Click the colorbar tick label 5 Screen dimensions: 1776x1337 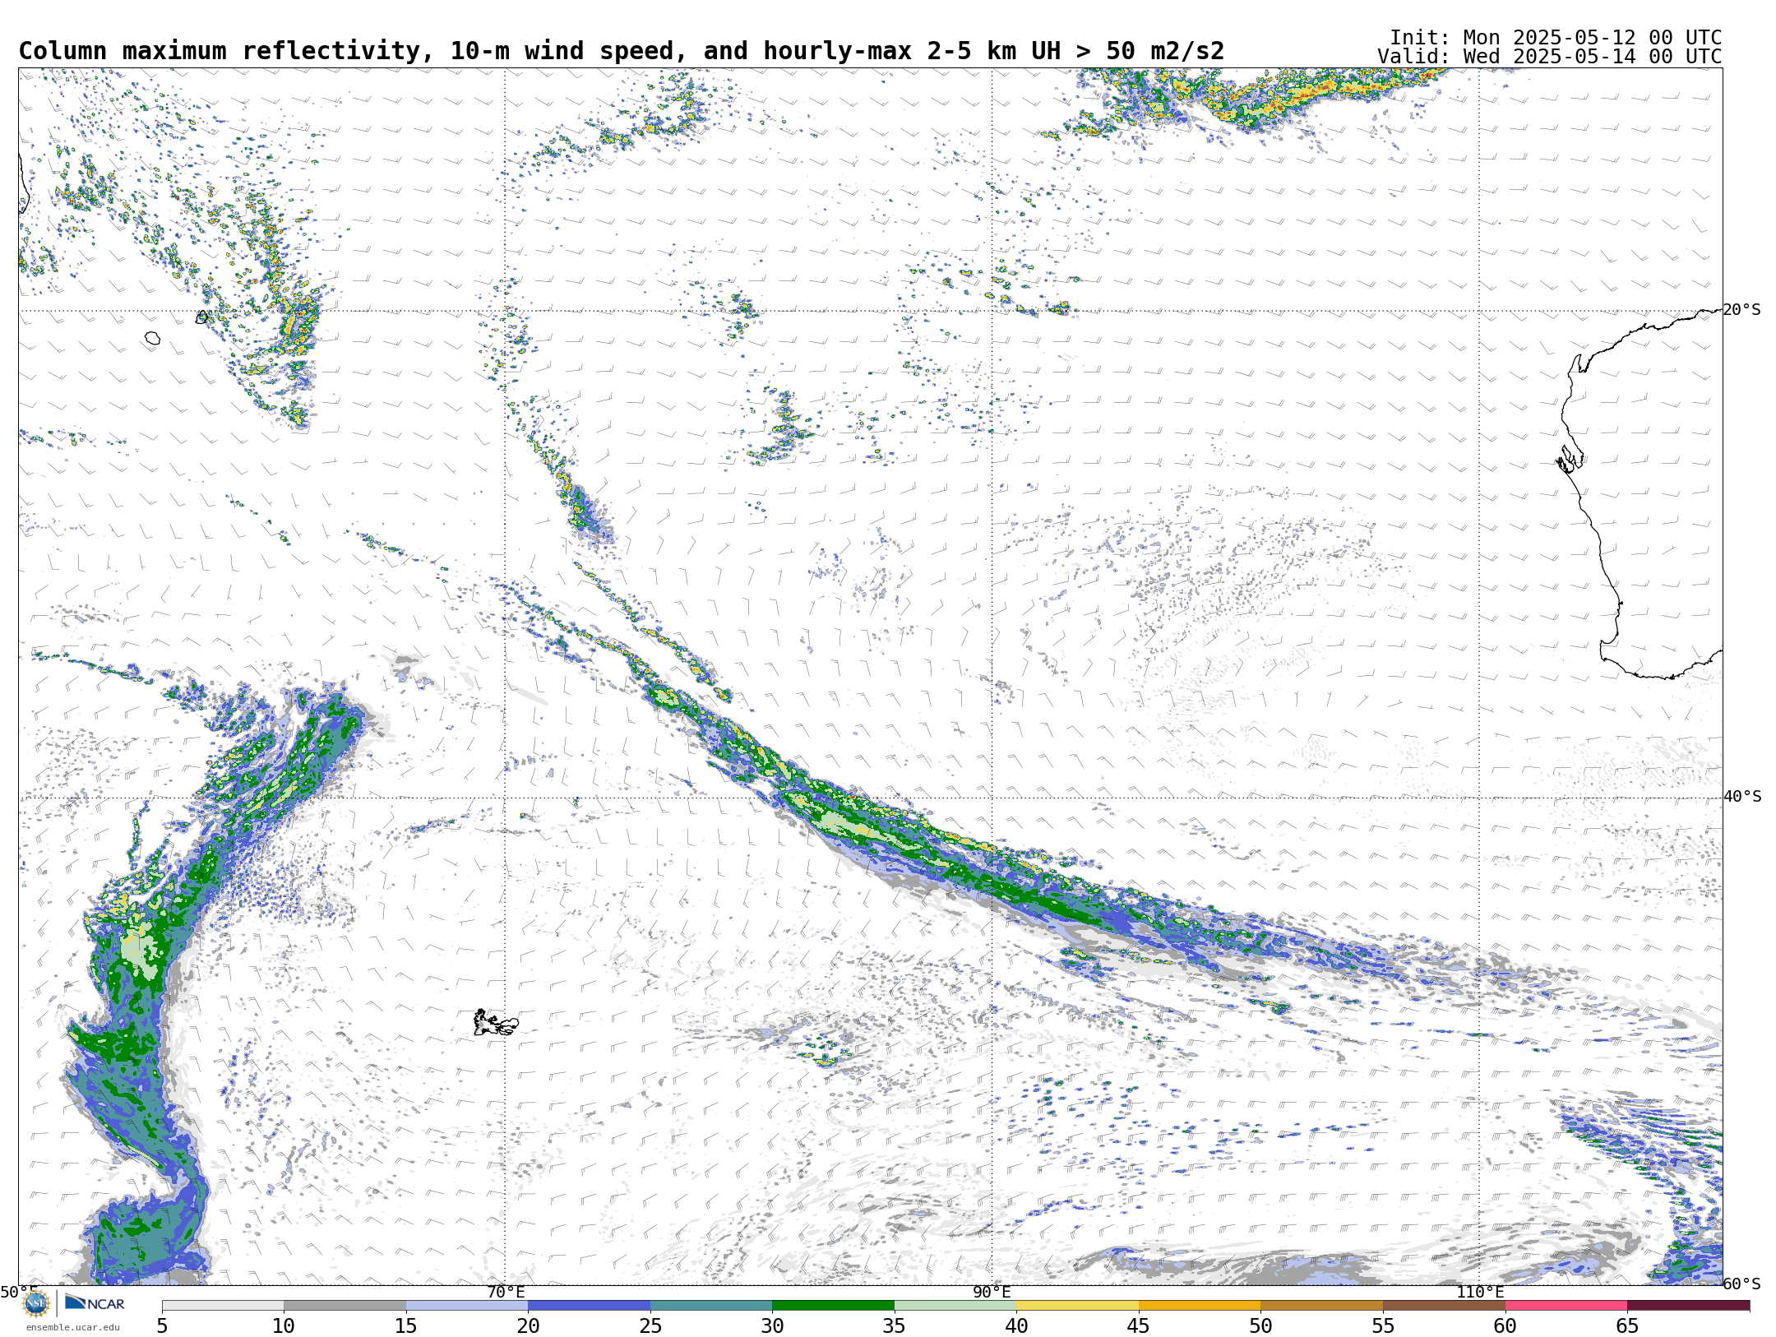pyautogui.click(x=162, y=1325)
